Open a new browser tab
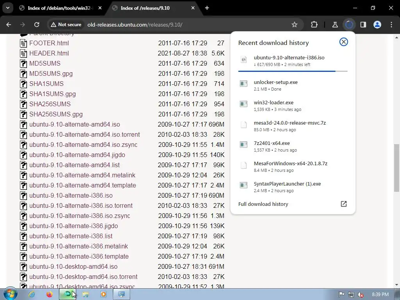 207,8
